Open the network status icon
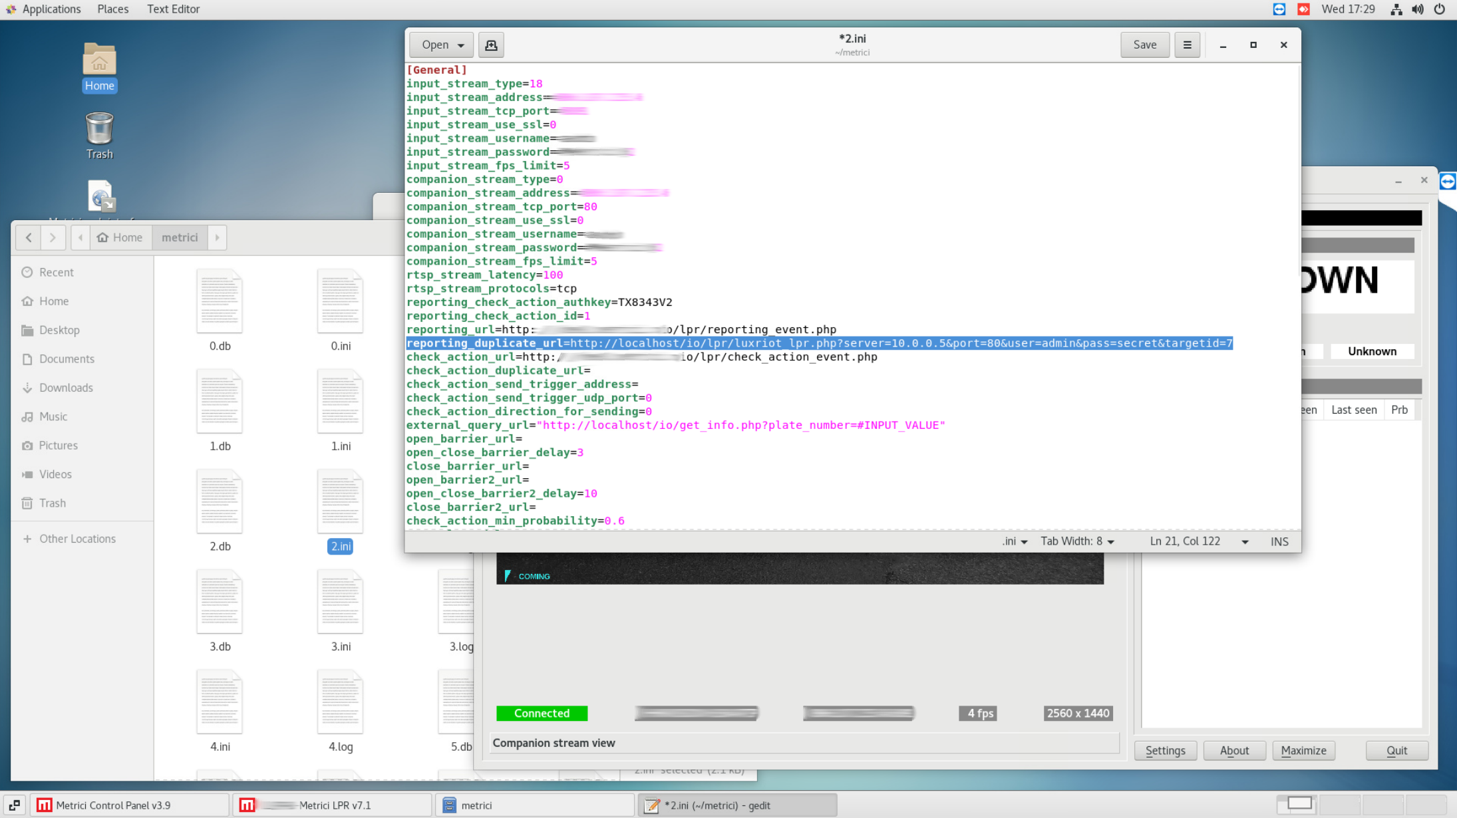 click(1396, 9)
